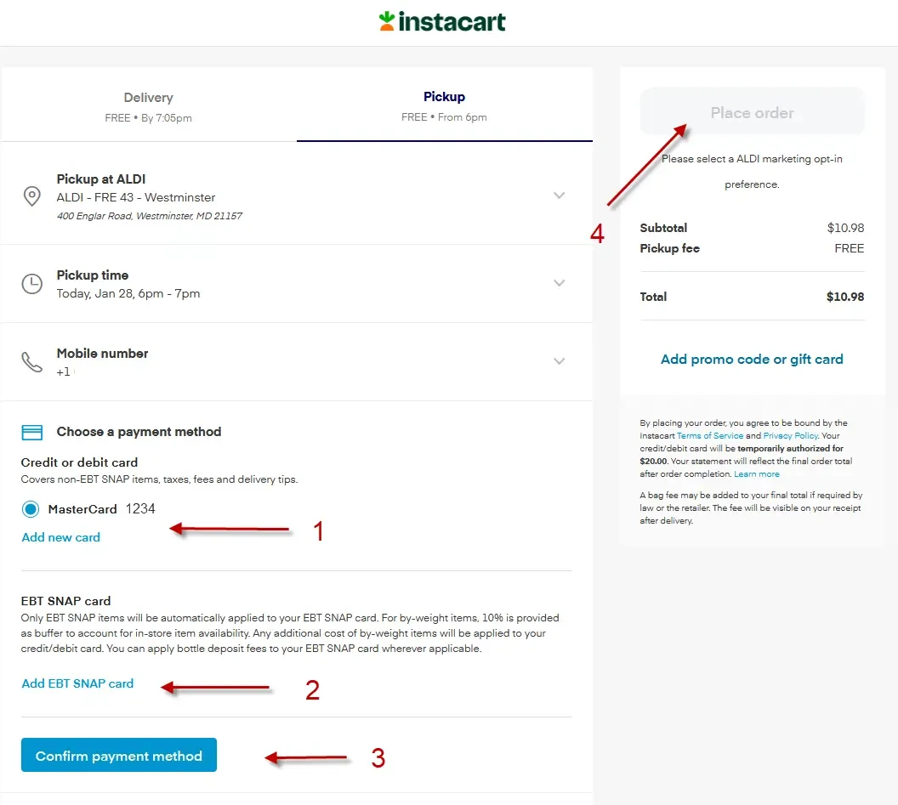Expand the Pickup time section chevron
Image resolution: width=898 pixels, height=805 pixels.
tap(559, 283)
